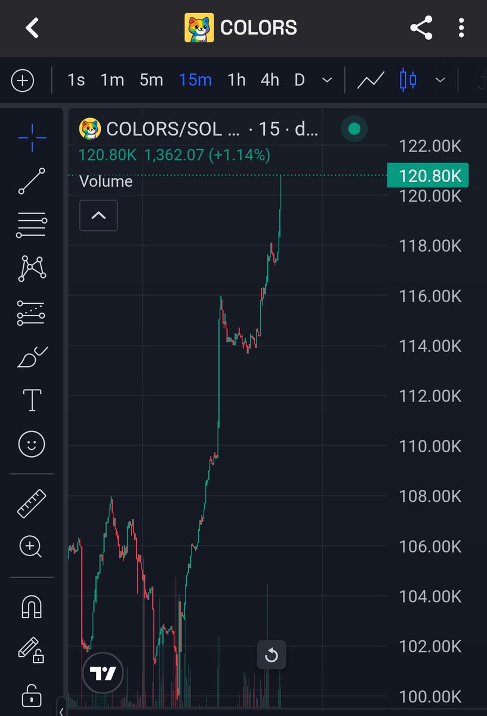Click the 104.00K price axis label
The width and height of the screenshot is (487, 716).
pyautogui.click(x=430, y=596)
